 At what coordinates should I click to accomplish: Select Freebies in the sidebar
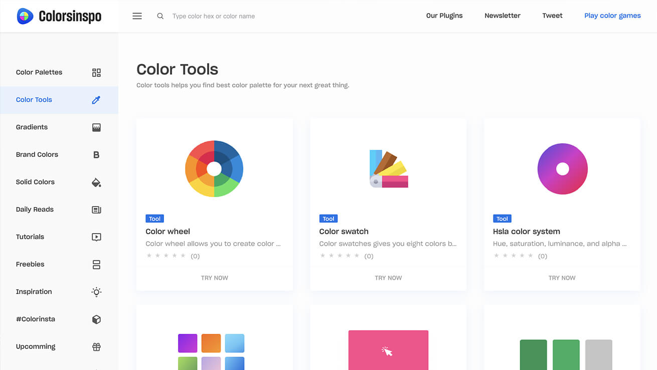(x=30, y=264)
